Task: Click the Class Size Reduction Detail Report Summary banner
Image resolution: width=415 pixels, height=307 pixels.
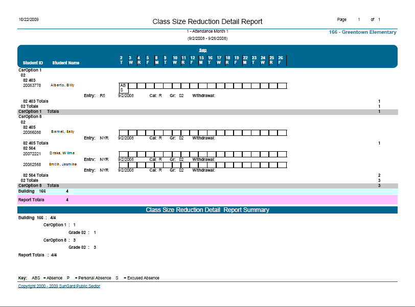Action: [x=207, y=210]
